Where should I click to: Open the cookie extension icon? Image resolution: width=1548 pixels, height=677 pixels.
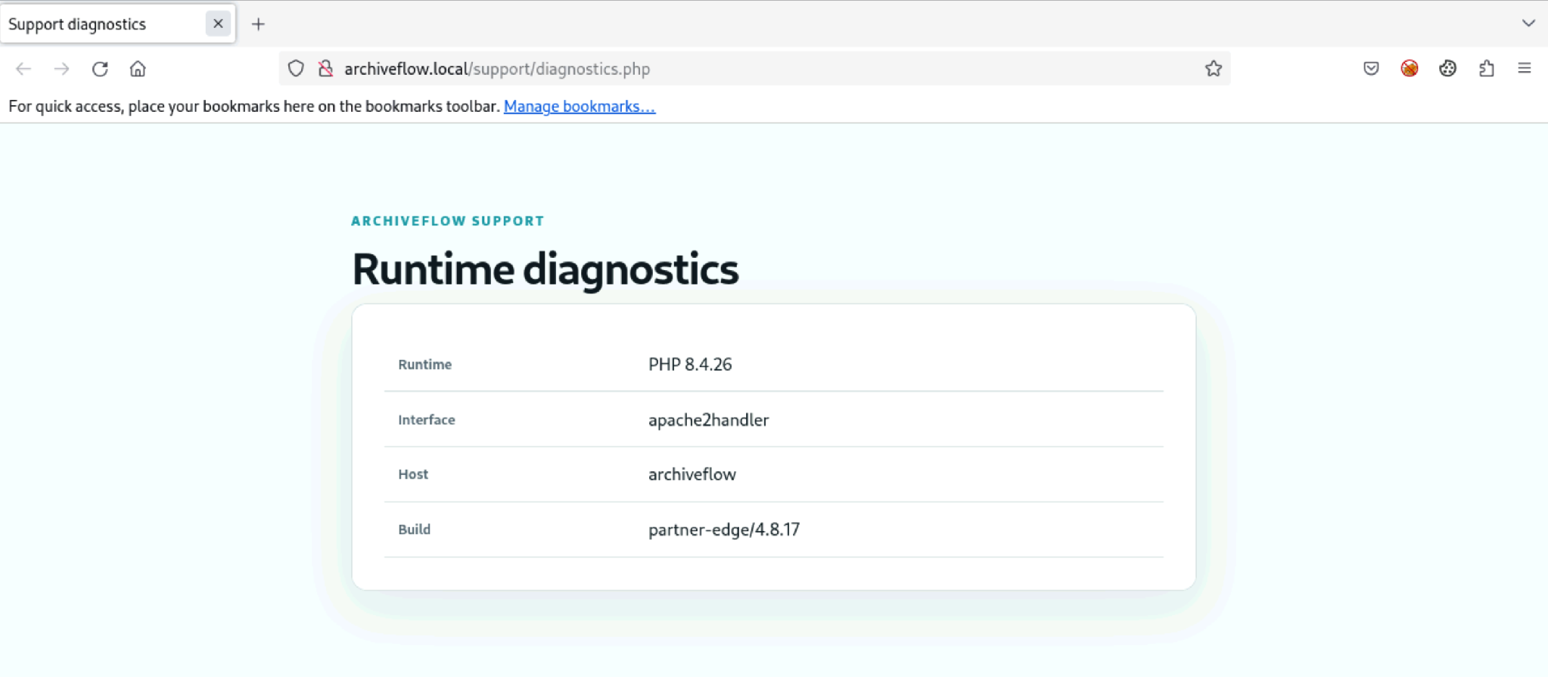coord(1448,69)
